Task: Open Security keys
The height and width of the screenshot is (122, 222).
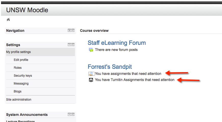Action: [23, 76]
